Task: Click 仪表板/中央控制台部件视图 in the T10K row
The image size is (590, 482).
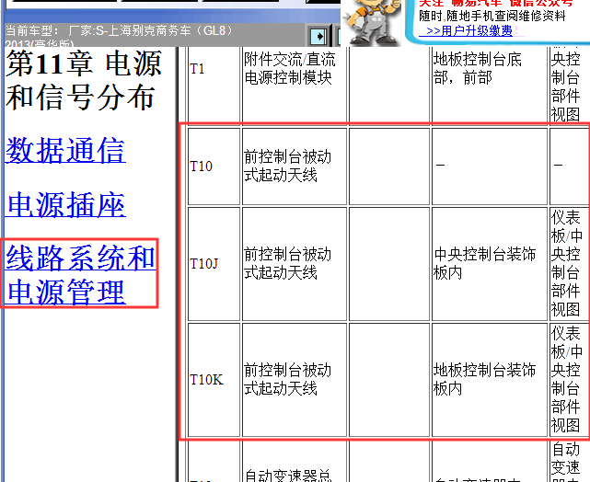Action: pyautogui.click(x=570, y=380)
